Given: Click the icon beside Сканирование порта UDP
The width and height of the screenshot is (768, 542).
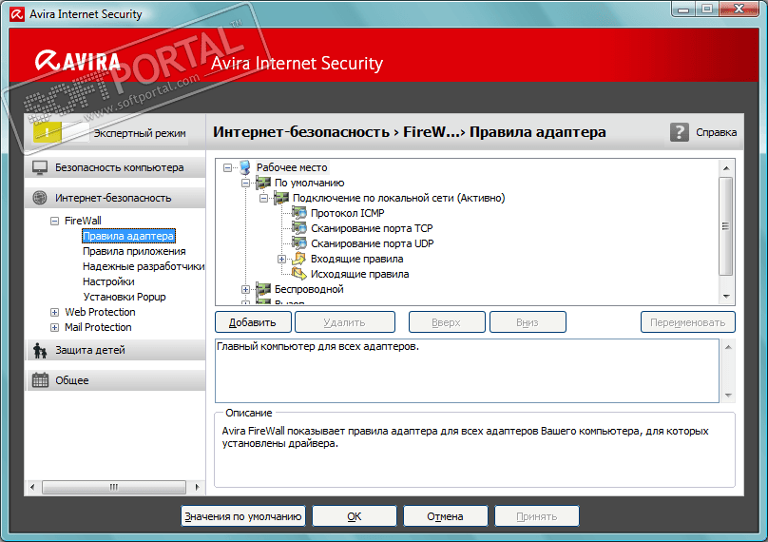Looking at the screenshot, I should click(x=299, y=243).
